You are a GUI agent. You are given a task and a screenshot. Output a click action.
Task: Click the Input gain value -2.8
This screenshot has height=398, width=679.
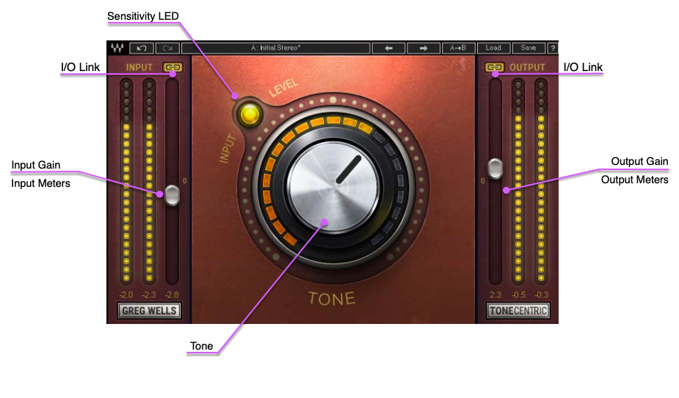click(x=172, y=295)
